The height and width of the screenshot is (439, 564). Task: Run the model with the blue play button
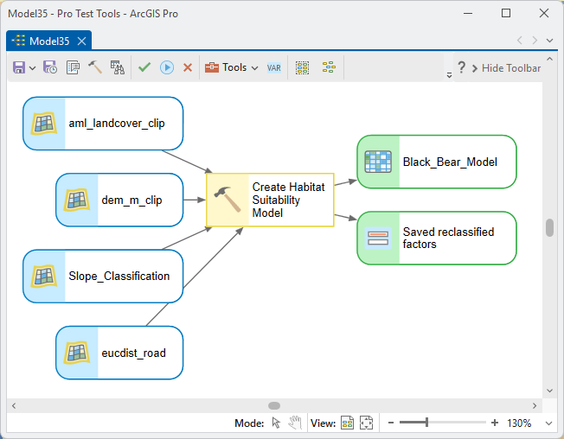(x=167, y=67)
